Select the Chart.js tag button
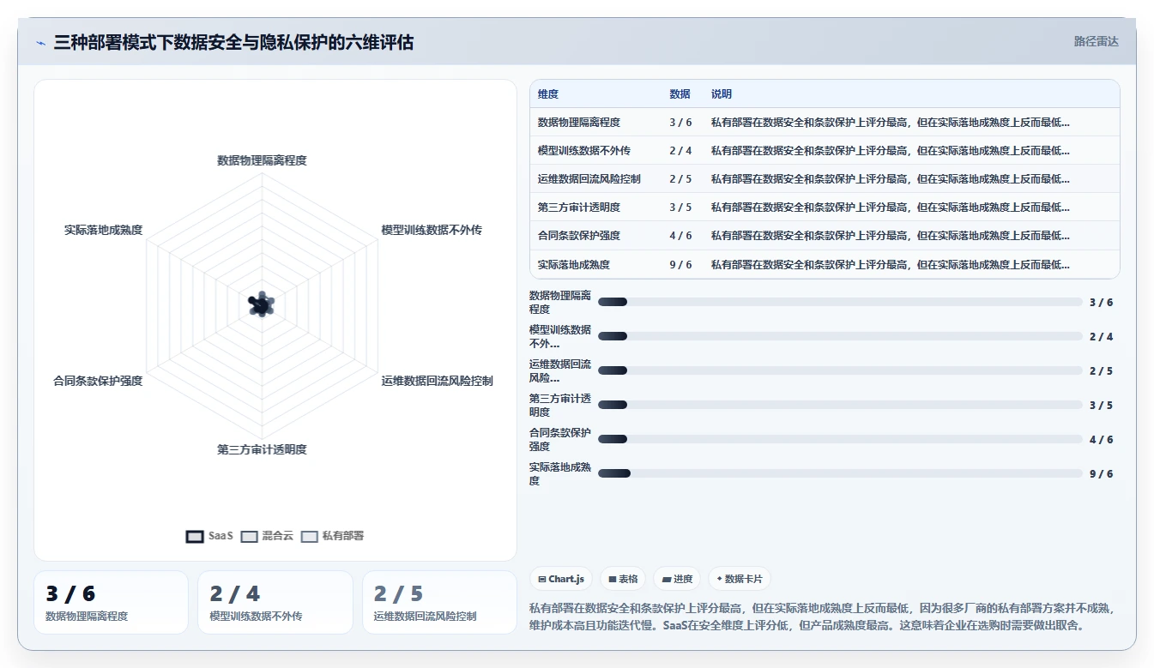1154x668 pixels. tap(561, 579)
